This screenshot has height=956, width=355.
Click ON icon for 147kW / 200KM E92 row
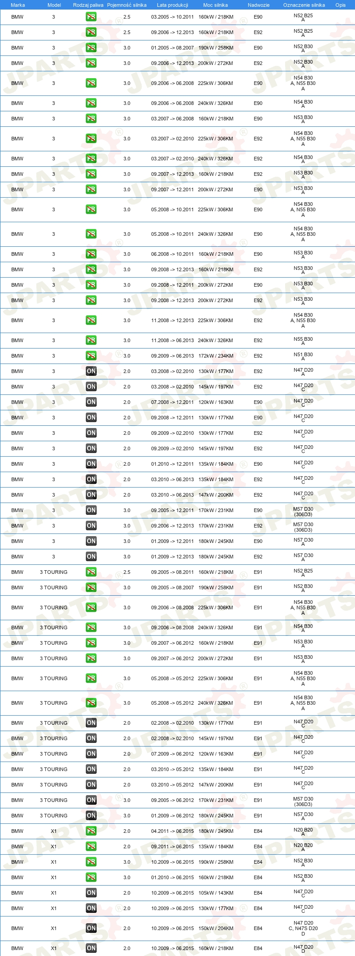(91, 495)
